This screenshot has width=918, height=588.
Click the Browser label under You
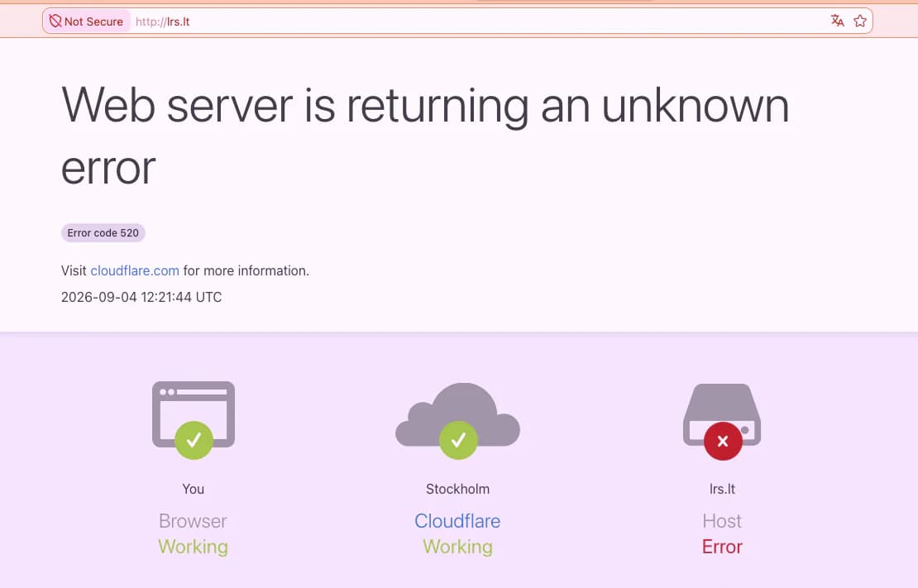tap(193, 521)
